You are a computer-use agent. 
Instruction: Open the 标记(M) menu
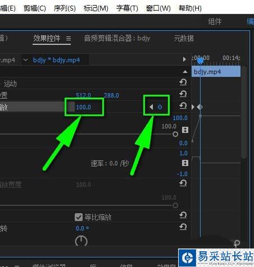point(96,8)
